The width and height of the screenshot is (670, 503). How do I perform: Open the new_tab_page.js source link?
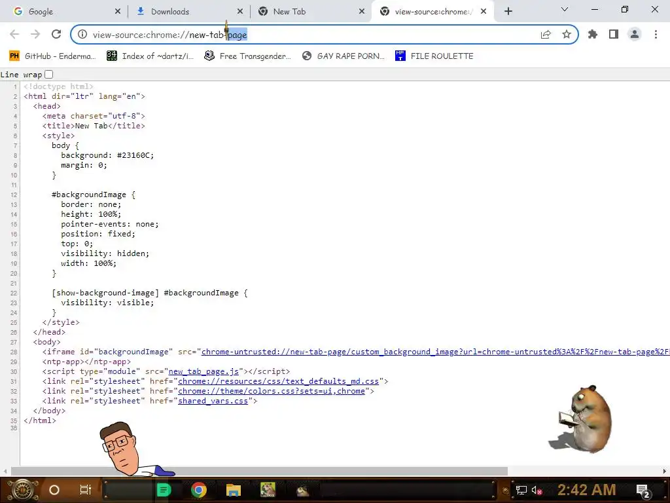pyautogui.click(x=204, y=371)
